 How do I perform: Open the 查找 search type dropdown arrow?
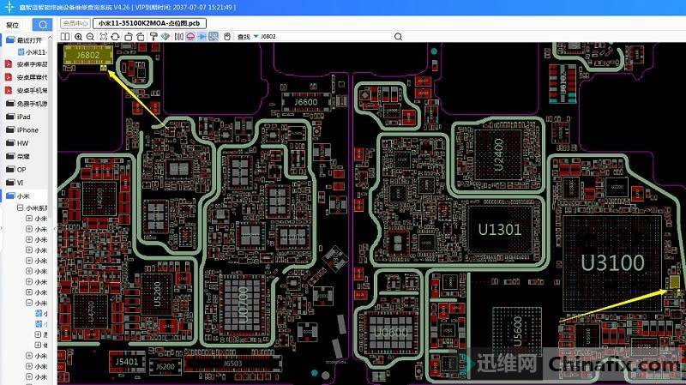256,37
